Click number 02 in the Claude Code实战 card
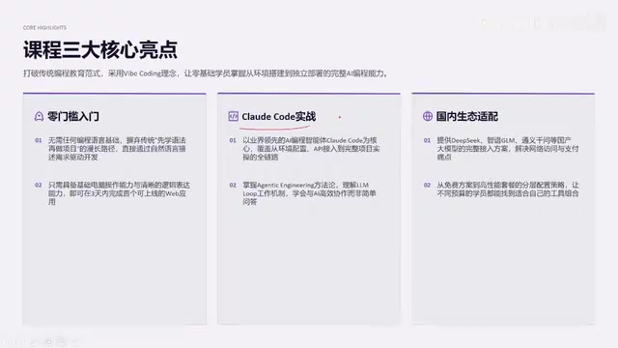The image size is (618, 348). [x=233, y=185]
